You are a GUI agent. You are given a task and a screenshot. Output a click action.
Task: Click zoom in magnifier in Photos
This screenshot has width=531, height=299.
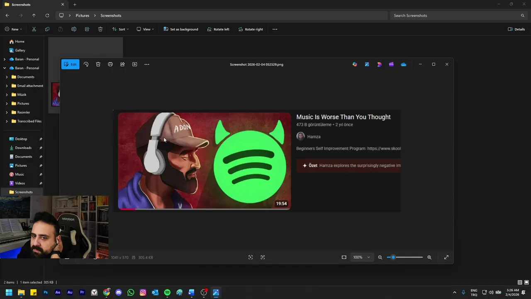(429, 257)
